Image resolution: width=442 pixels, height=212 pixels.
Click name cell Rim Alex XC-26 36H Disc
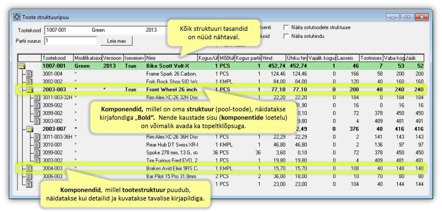[x=171, y=137]
